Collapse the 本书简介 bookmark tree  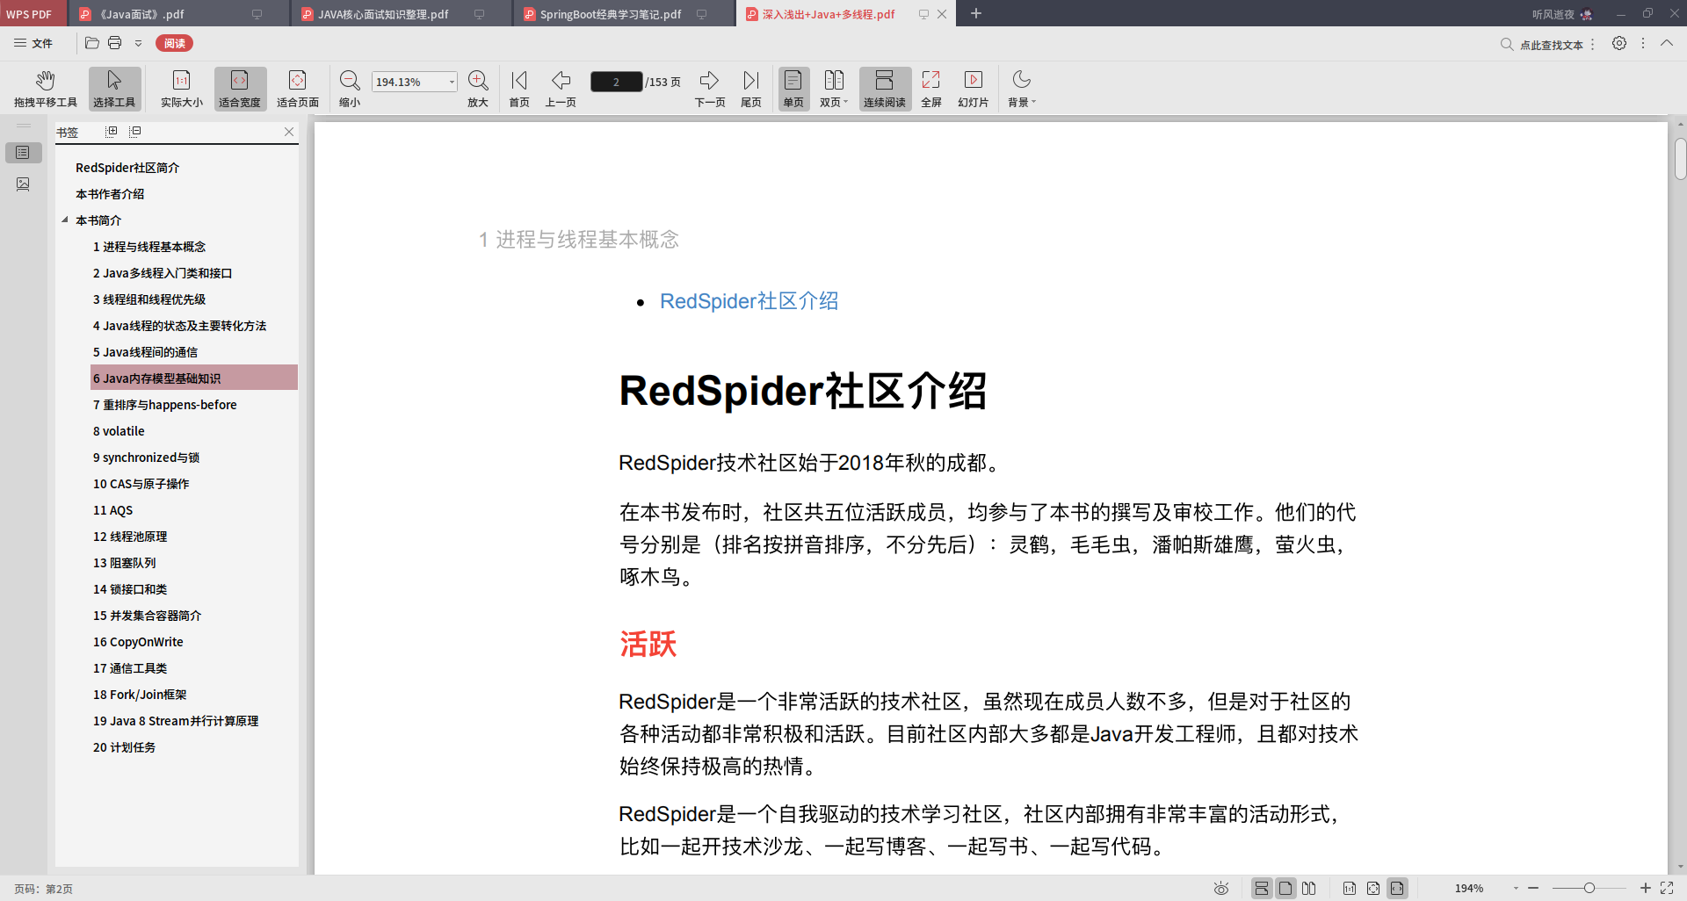[64, 220]
